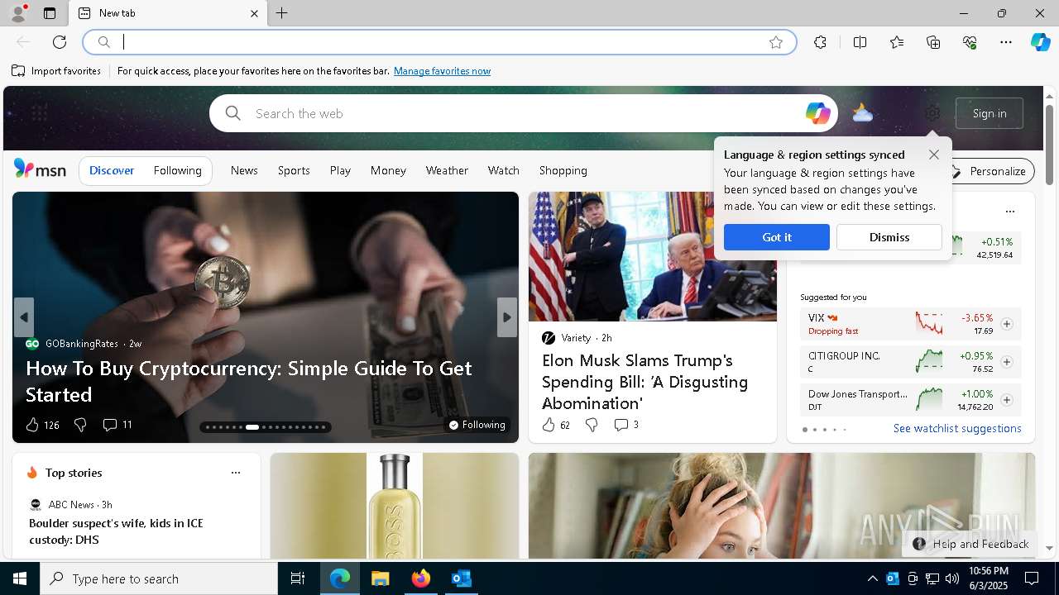Add VIX to watchlist
Image resolution: width=1059 pixels, height=595 pixels.
click(1007, 324)
